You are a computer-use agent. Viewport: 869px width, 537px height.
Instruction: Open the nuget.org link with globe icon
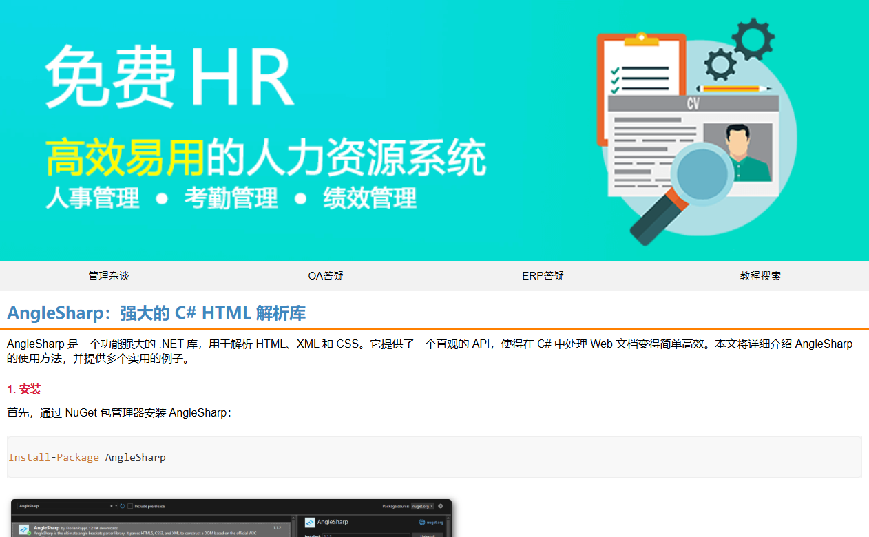click(x=432, y=523)
